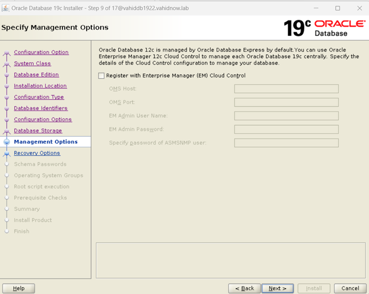Image resolution: width=369 pixels, height=294 pixels.
Task: Click the OMS Host input field
Action: [286, 89]
